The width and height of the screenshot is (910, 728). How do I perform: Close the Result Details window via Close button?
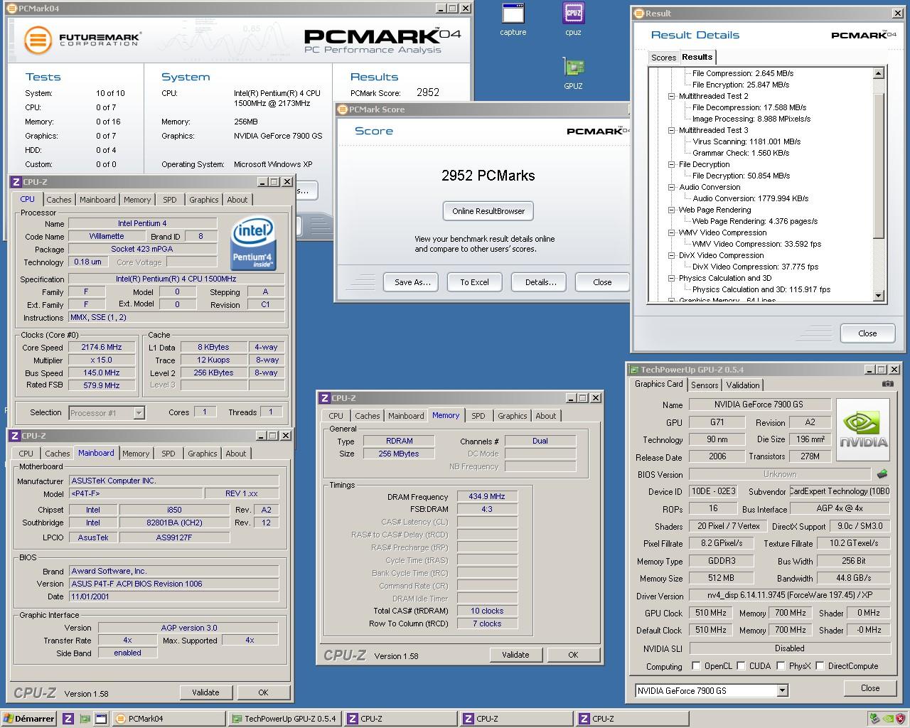pos(867,333)
